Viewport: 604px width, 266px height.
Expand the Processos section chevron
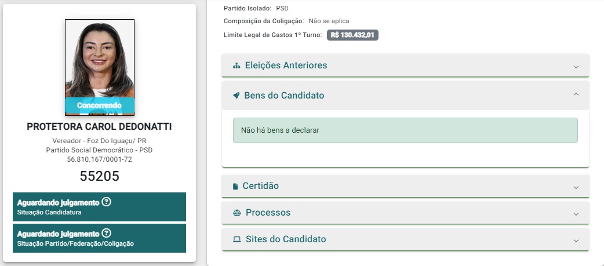coord(576,214)
